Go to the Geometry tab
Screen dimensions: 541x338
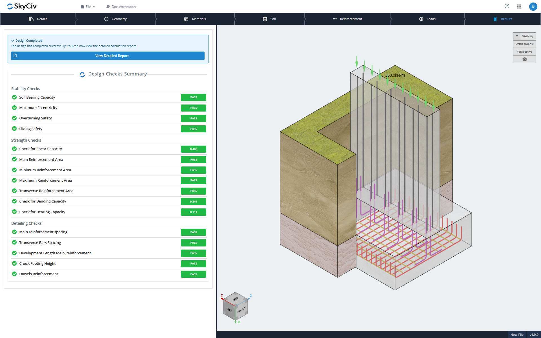(116, 19)
